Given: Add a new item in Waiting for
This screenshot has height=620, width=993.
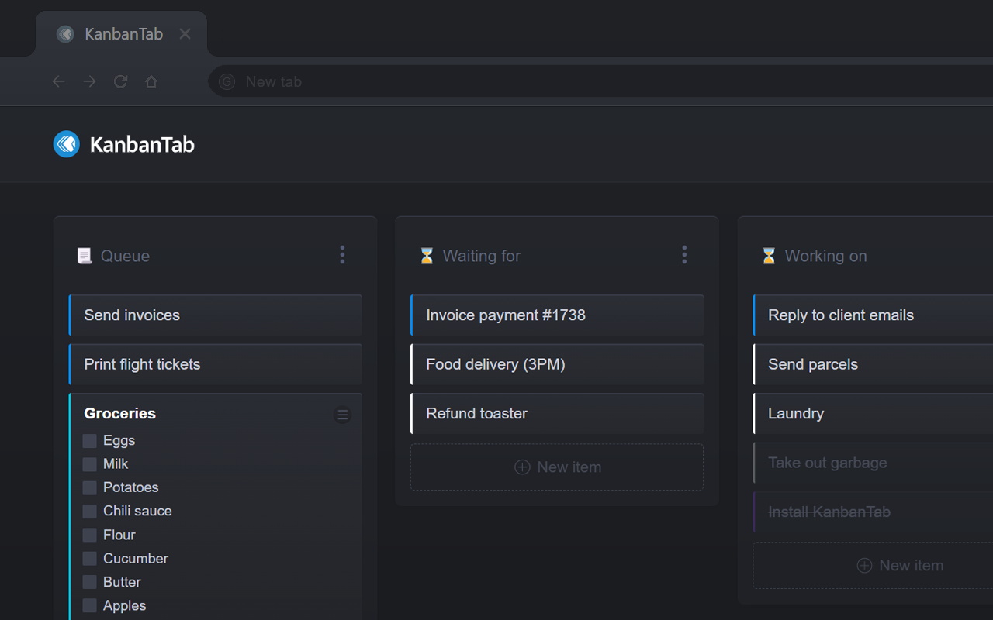Looking at the screenshot, I should click(x=557, y=467).
